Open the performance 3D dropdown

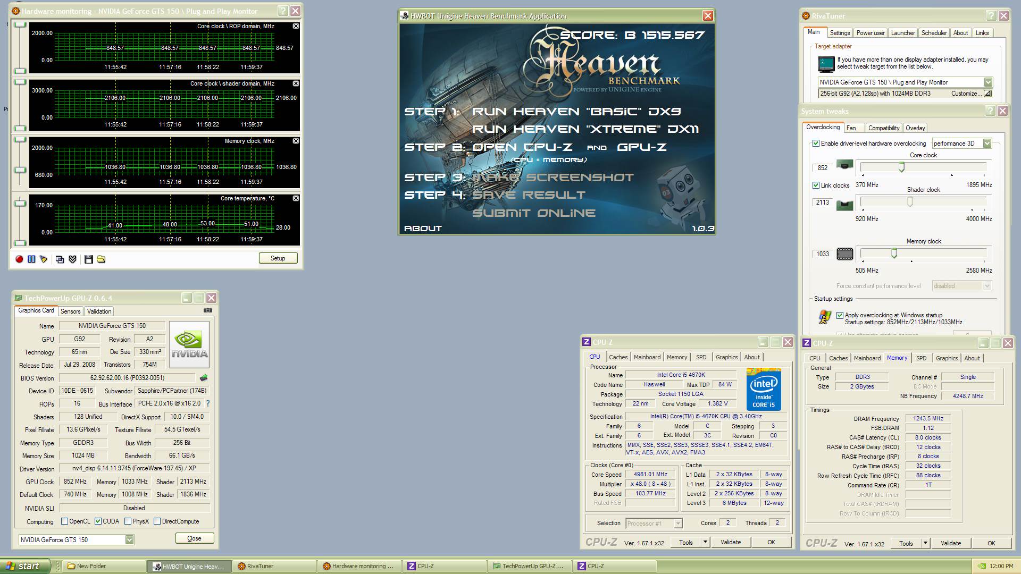click(x=987, y=143)
